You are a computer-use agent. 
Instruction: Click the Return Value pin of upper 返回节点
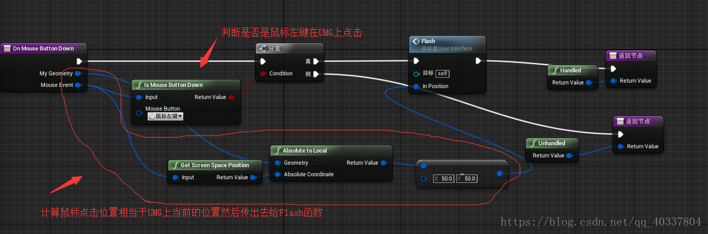[x=613, y=81]
